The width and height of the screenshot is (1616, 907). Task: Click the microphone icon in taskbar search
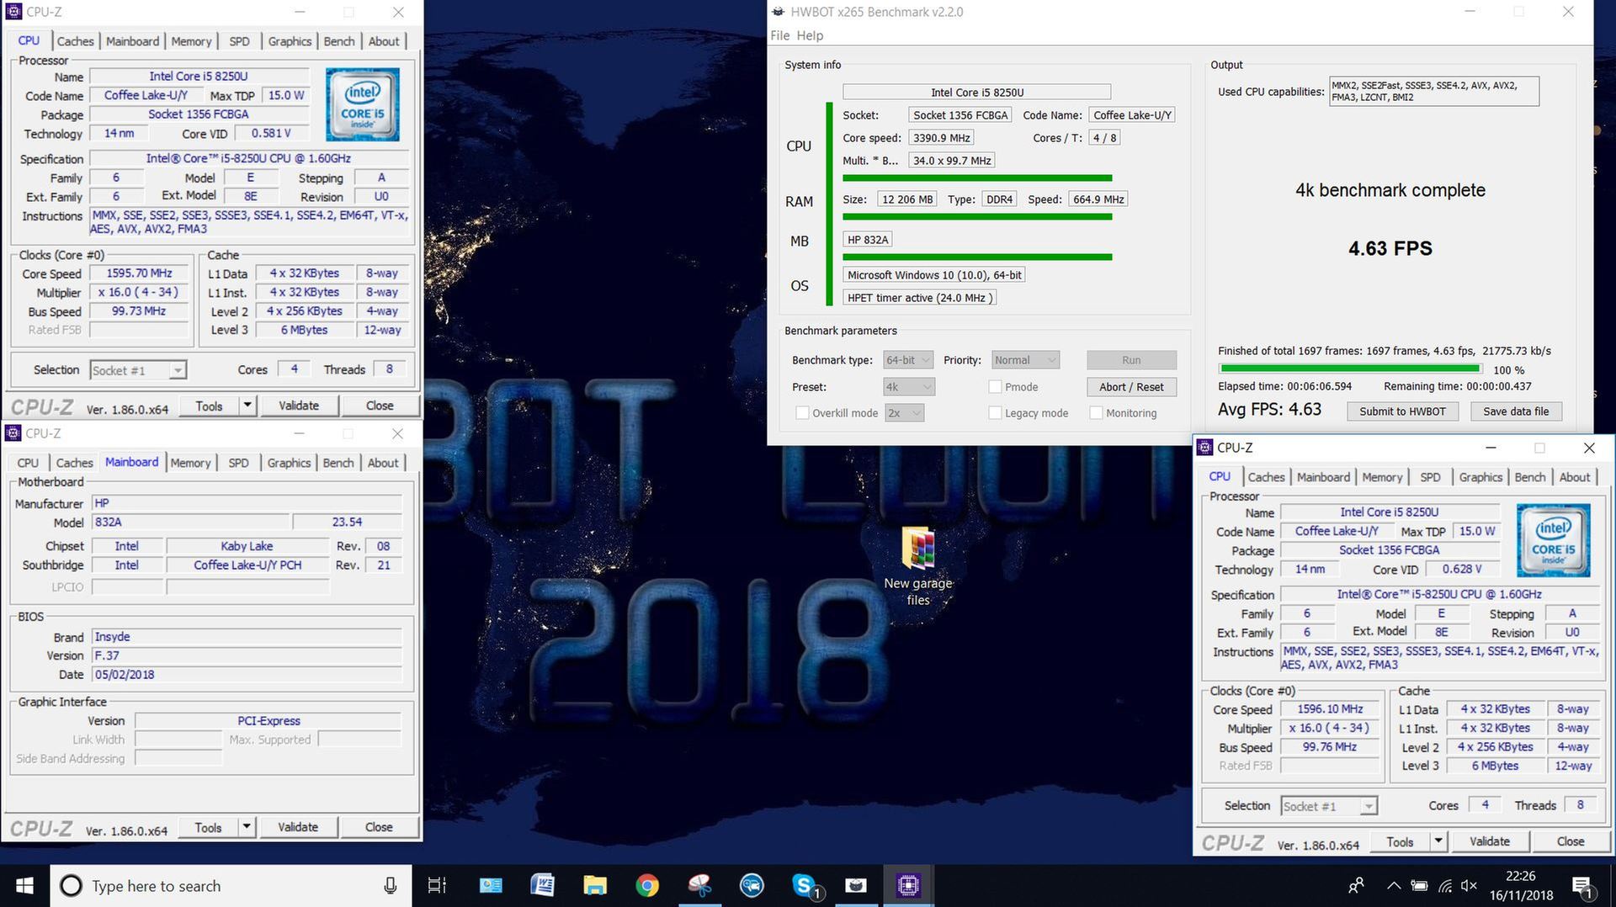coord(390,886)
